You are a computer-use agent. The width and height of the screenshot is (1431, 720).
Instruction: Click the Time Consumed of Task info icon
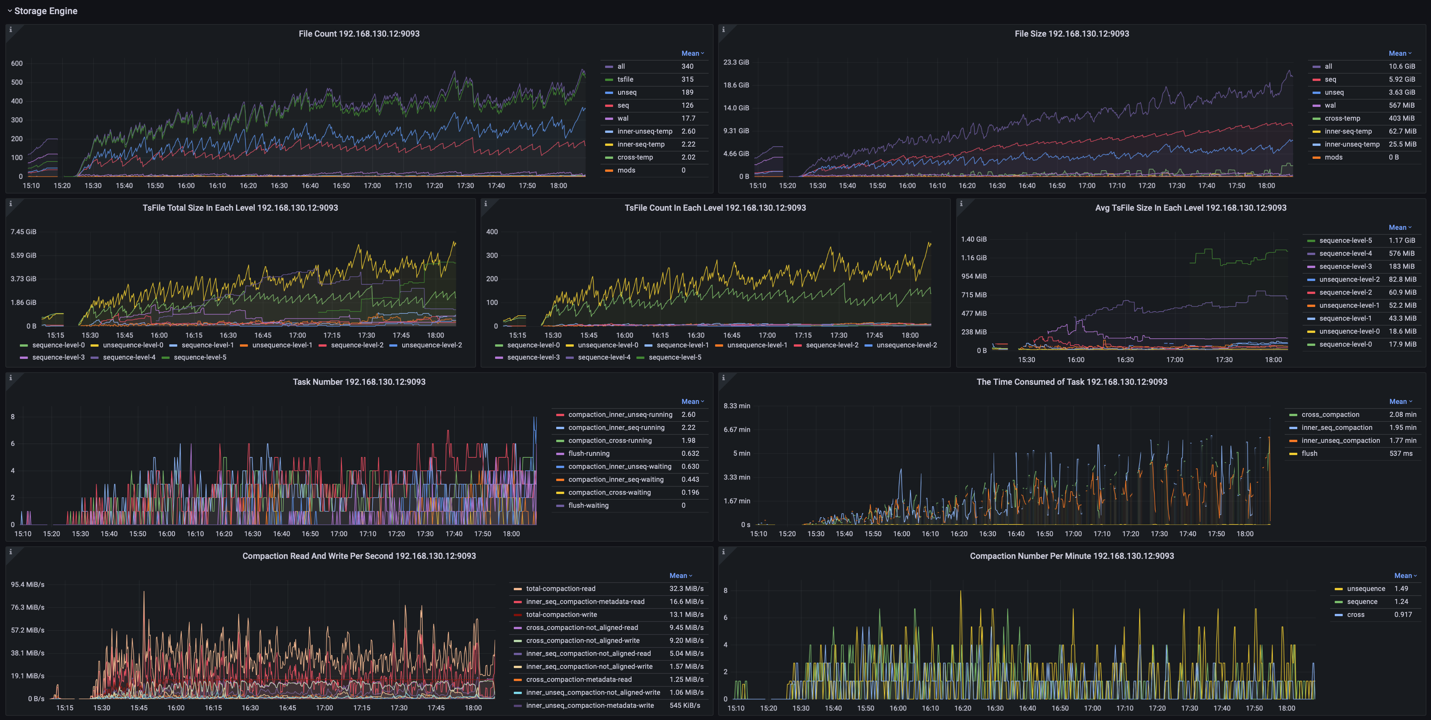click(x=723, y=378)
